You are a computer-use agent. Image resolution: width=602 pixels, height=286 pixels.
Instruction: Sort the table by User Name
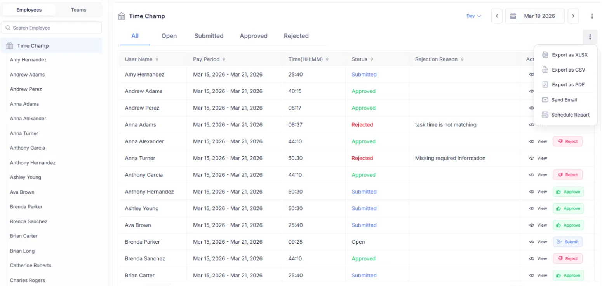click(157, 59)
